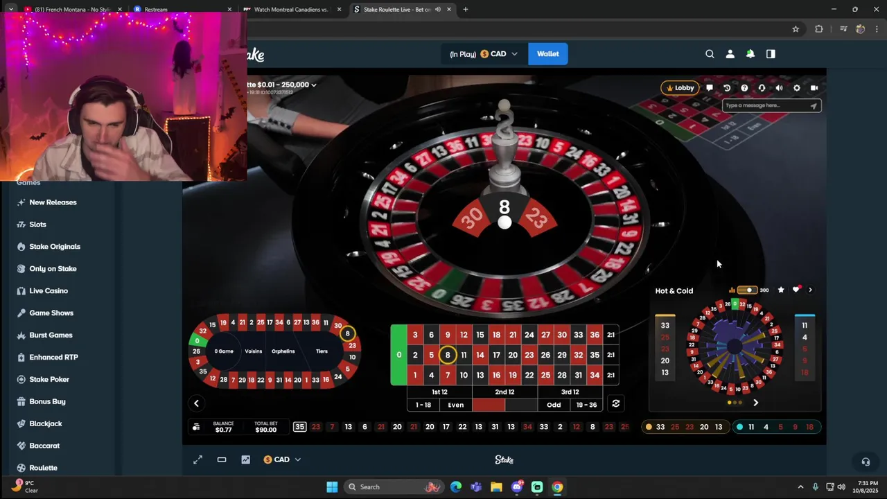Click the swap layout icon beside bet table
The image size is (887, 499).
[x=615, y=403]
